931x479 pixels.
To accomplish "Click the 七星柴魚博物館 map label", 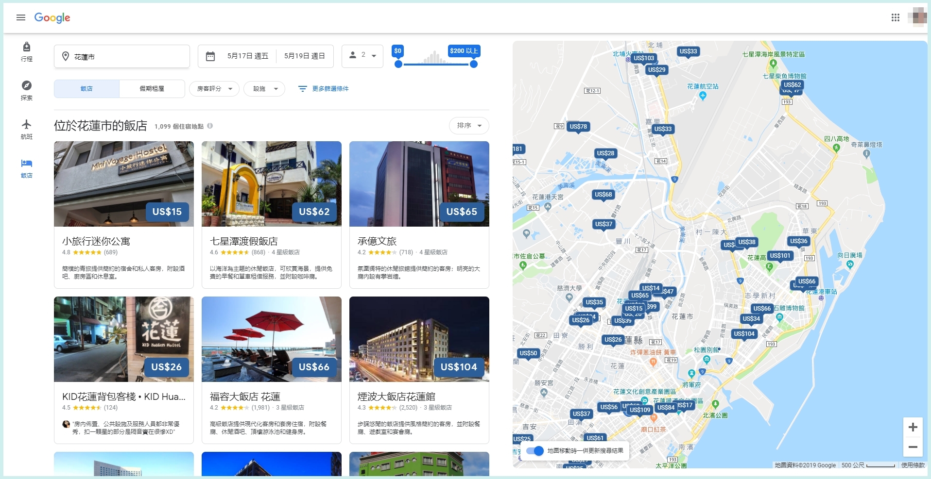I will coord(784,76).
